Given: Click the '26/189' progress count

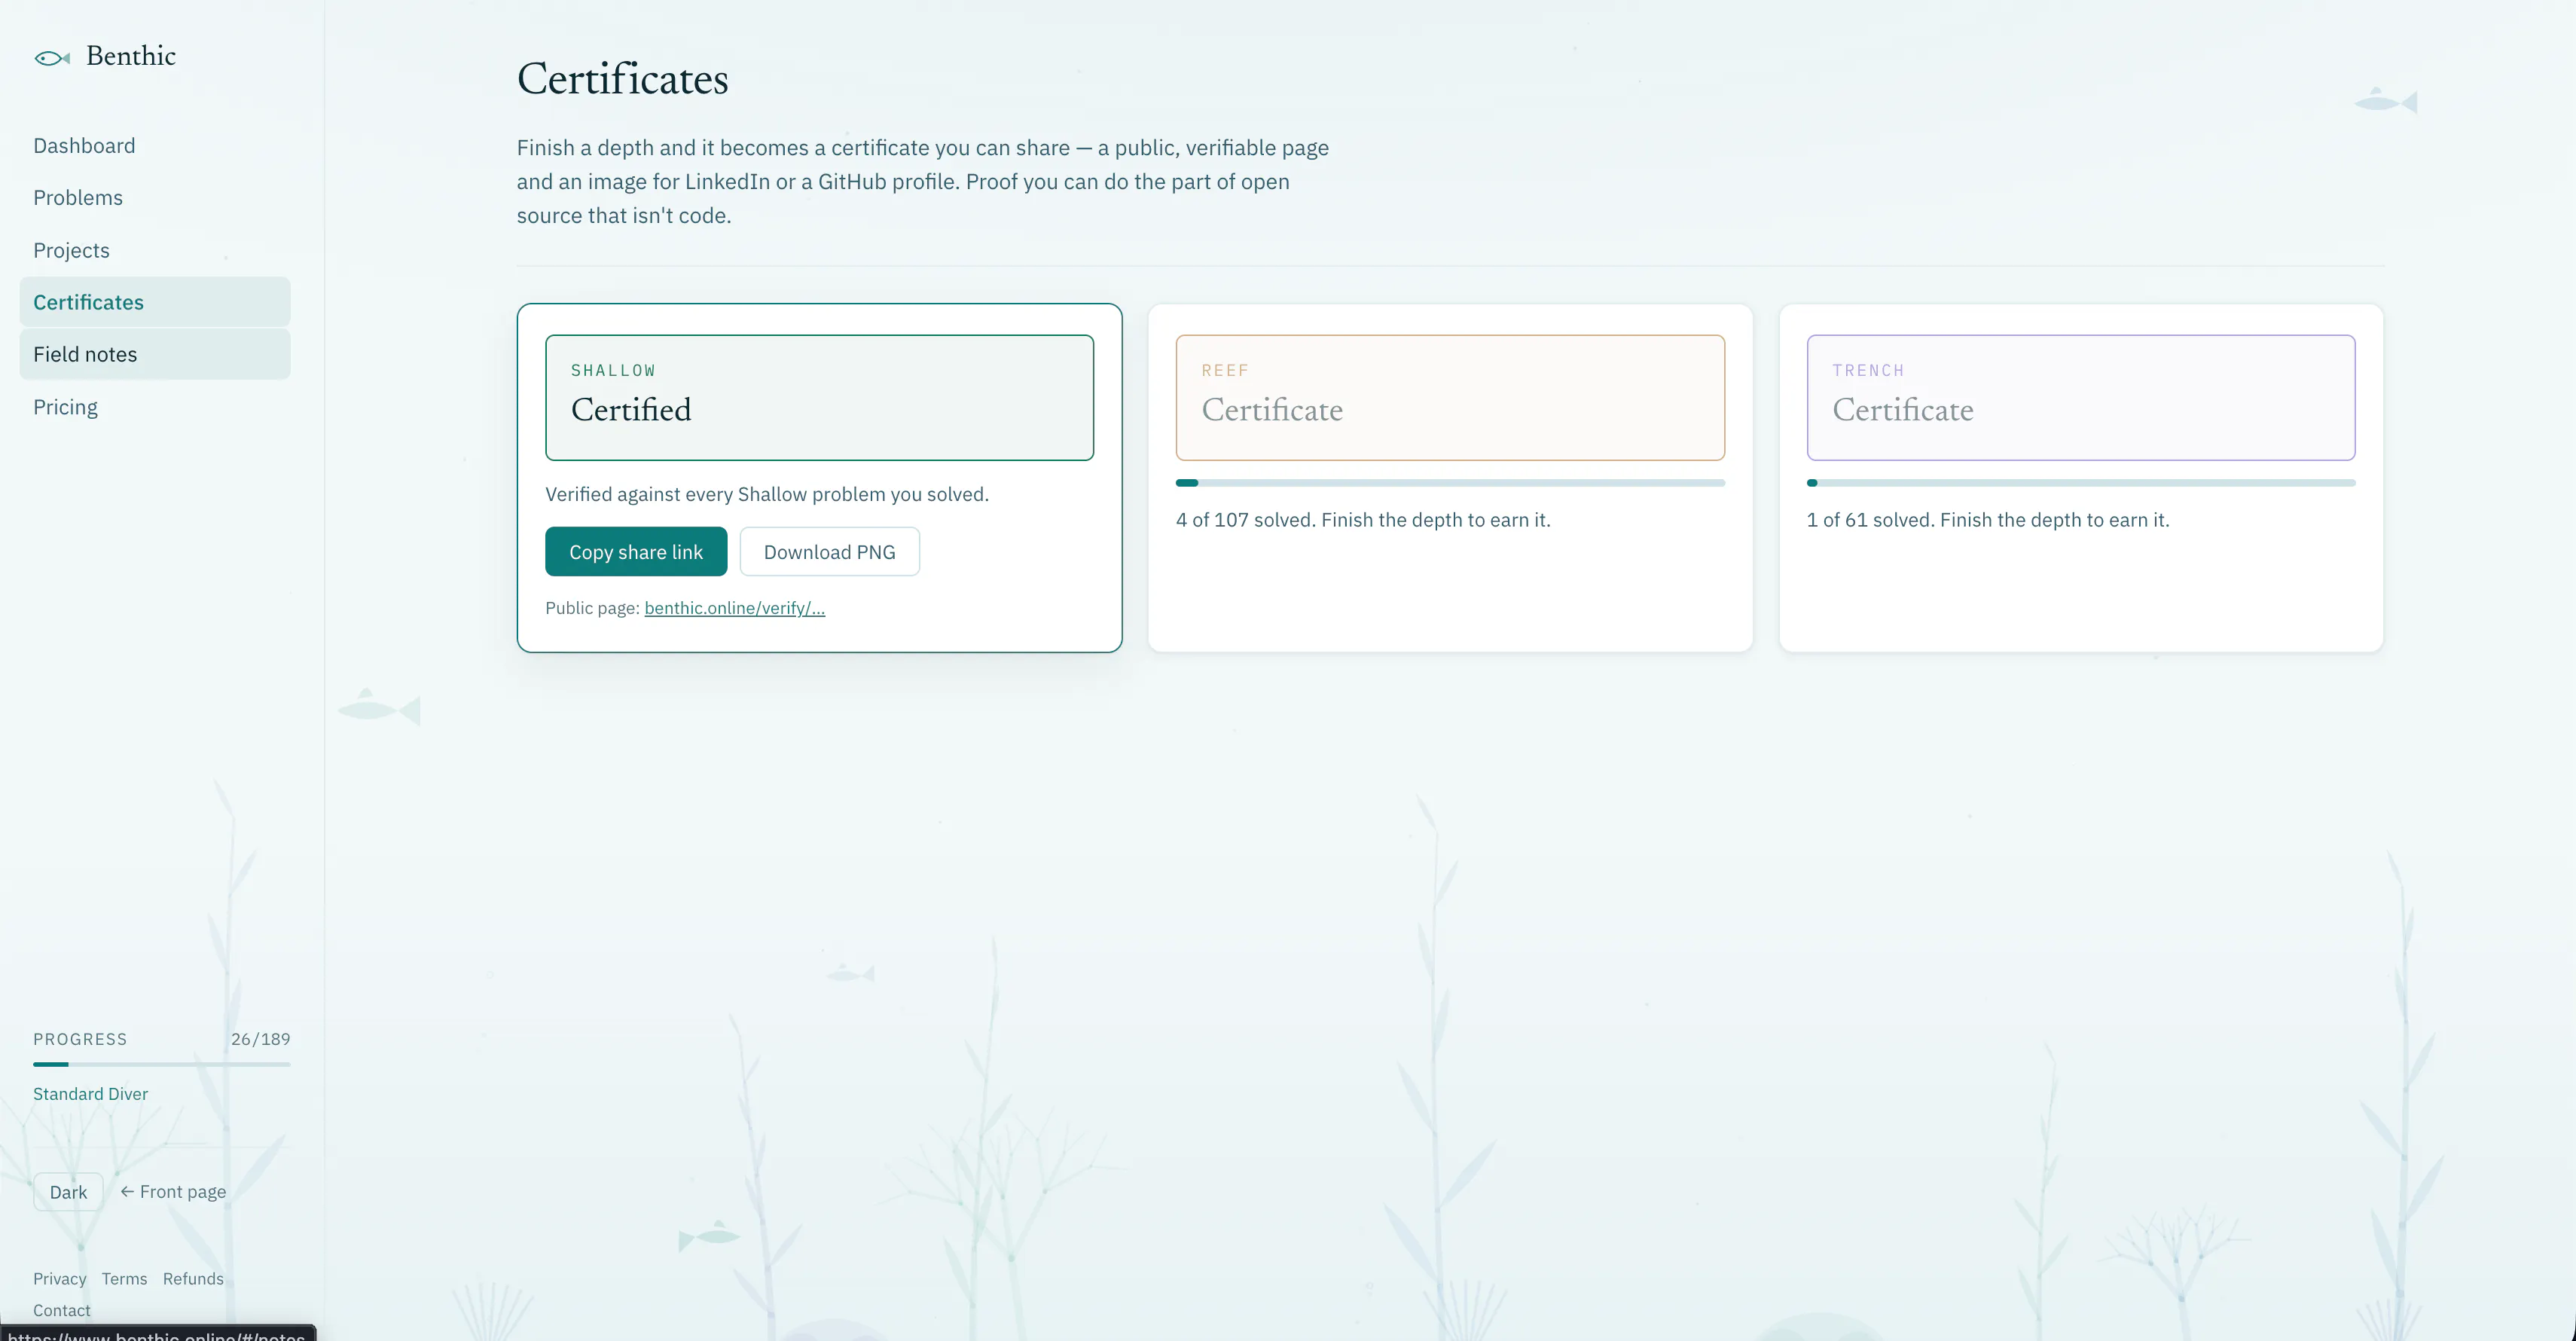Looking at the screenshot, I should tap(261, 1039).
